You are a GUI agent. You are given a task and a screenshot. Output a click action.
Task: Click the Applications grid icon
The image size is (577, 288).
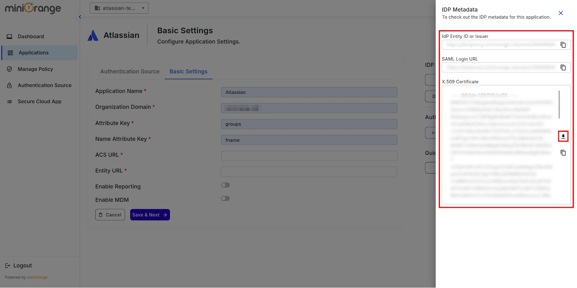[x=10, y=53]
